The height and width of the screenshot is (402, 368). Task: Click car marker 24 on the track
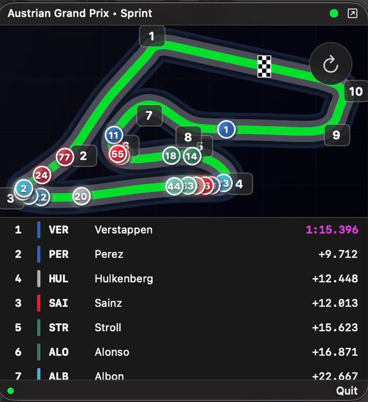[42, 175]
